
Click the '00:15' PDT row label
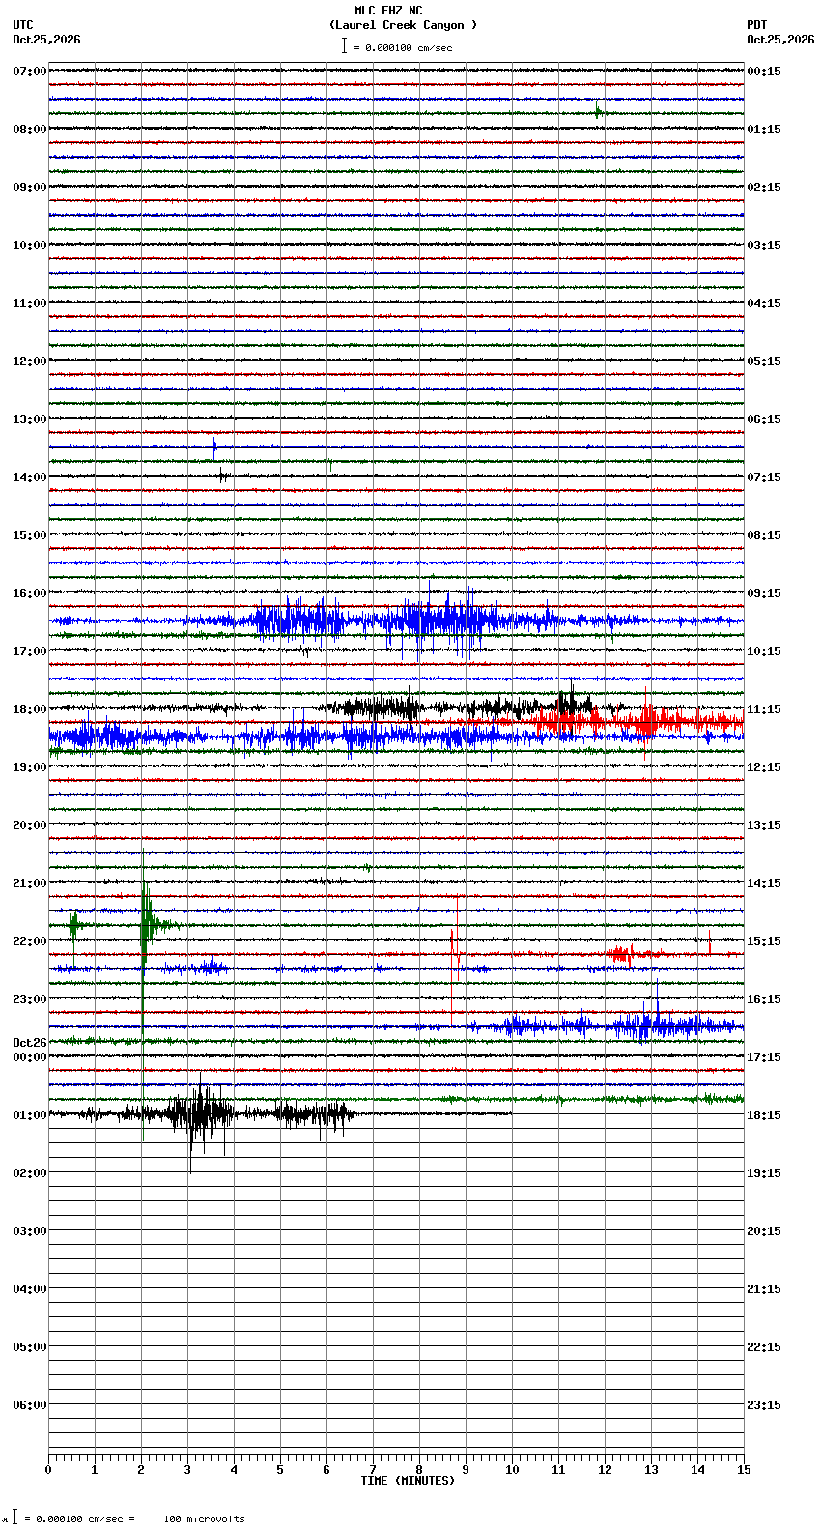click(x=764, y=72)
